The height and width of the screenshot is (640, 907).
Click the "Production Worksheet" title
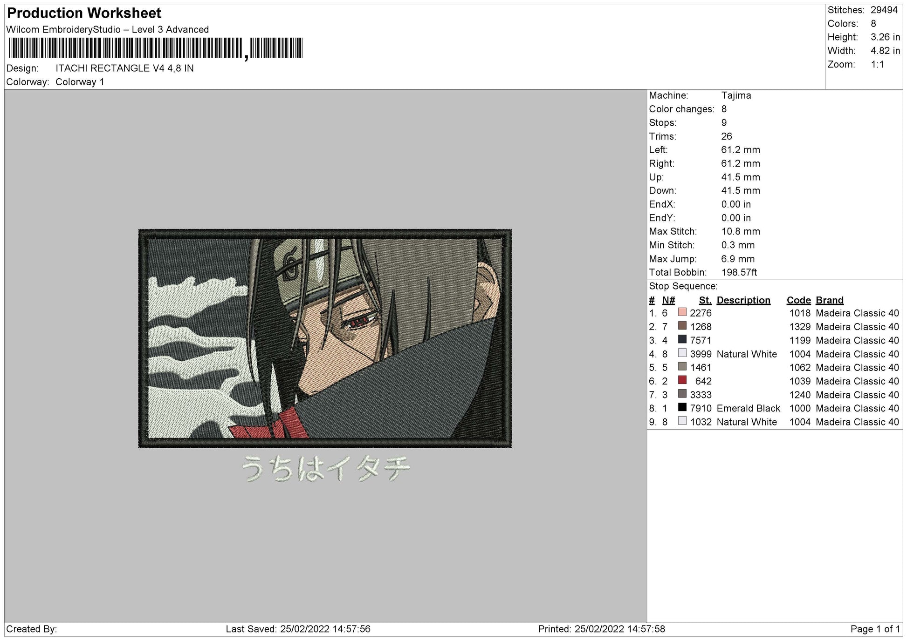coord(84,13)
